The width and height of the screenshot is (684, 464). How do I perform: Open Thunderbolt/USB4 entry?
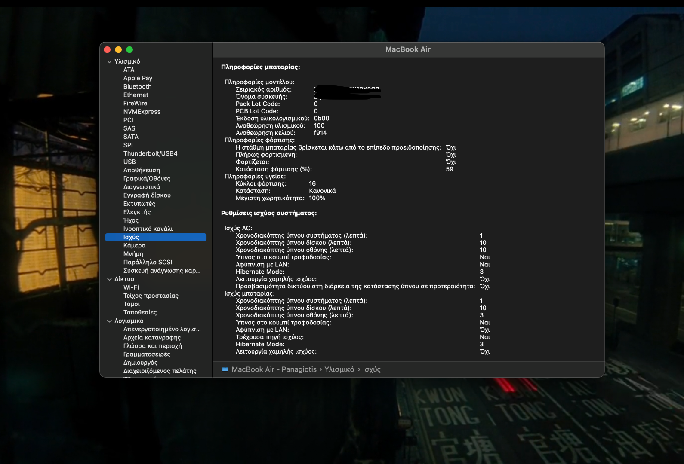pos(150,153)
